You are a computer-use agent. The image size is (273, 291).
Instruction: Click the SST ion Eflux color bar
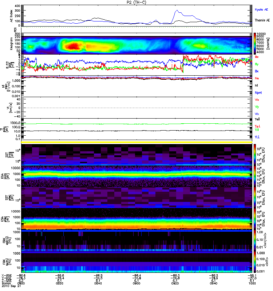tap(254, 154)
